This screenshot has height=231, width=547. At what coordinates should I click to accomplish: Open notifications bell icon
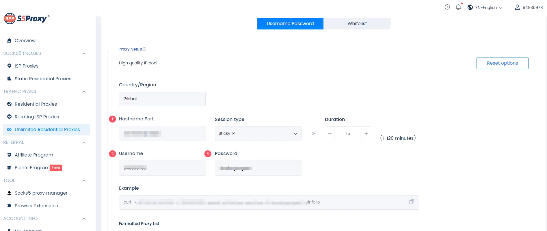pos(458,7)
